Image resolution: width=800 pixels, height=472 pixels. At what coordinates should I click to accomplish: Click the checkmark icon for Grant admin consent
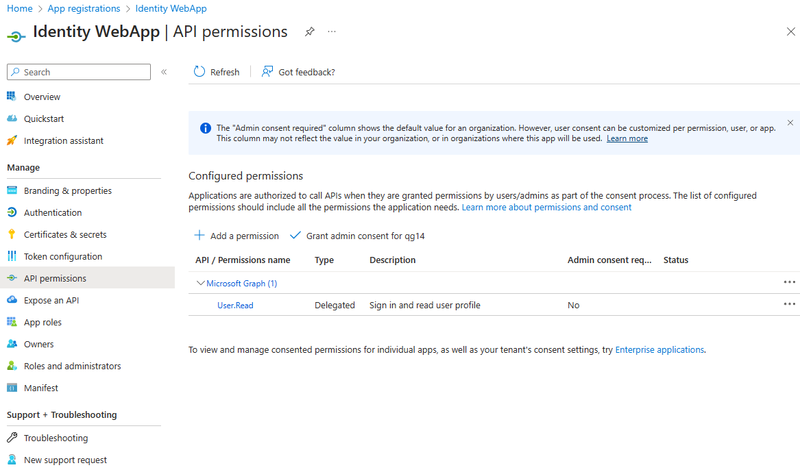point(295,236)
